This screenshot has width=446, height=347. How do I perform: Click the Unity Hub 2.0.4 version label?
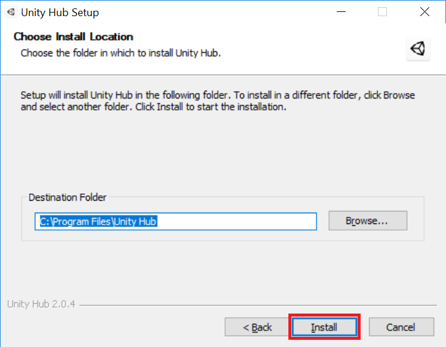[x=41, y=304]
